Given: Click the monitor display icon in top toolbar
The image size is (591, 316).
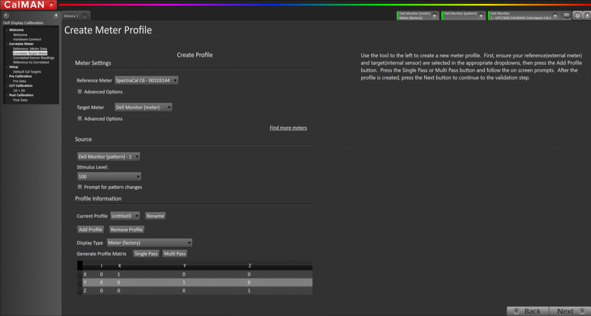Looking at the screenshot, I should pyautogui.click(x=567, y=16).
